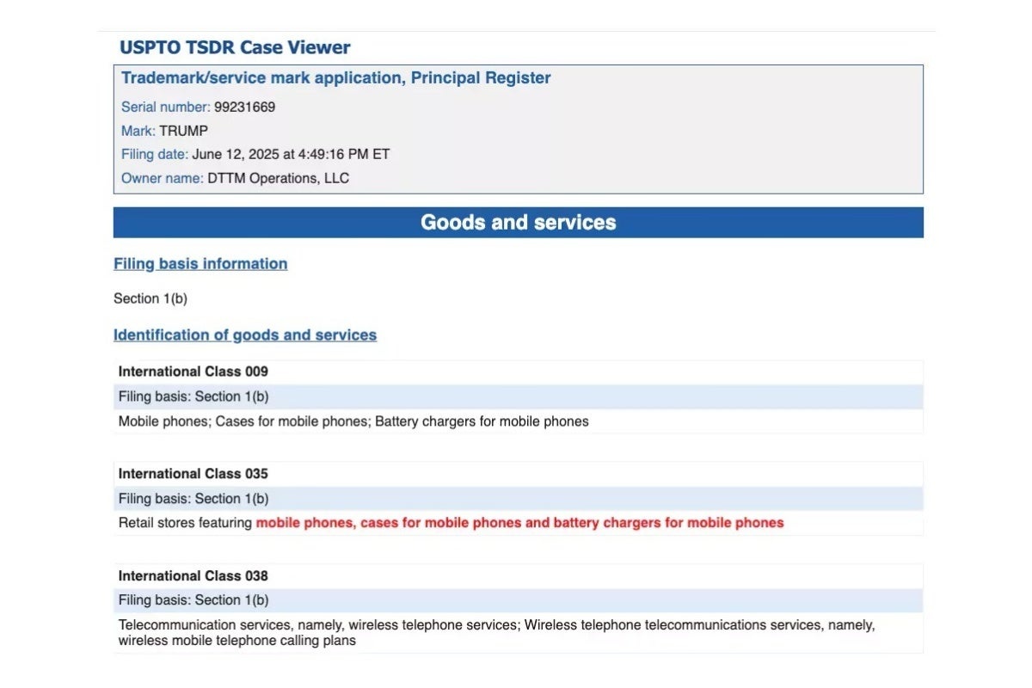Click the Filing basis row under Class 035
Image resolution: width=1032 pixels, height=688 pixels.
[193, 499]
